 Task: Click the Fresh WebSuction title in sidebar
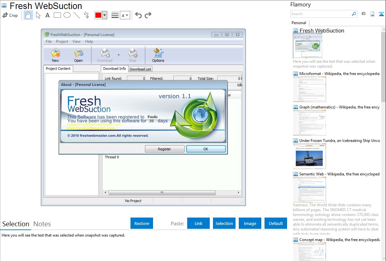(x=322, y=31)
